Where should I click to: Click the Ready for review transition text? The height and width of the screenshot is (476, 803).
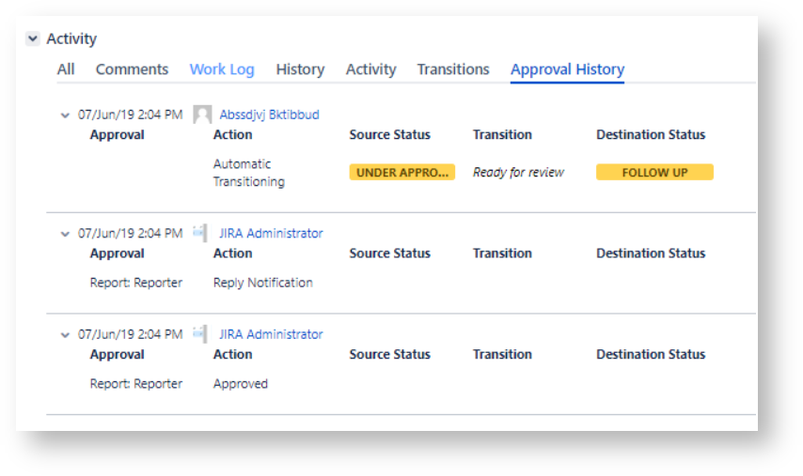[518, 173]
